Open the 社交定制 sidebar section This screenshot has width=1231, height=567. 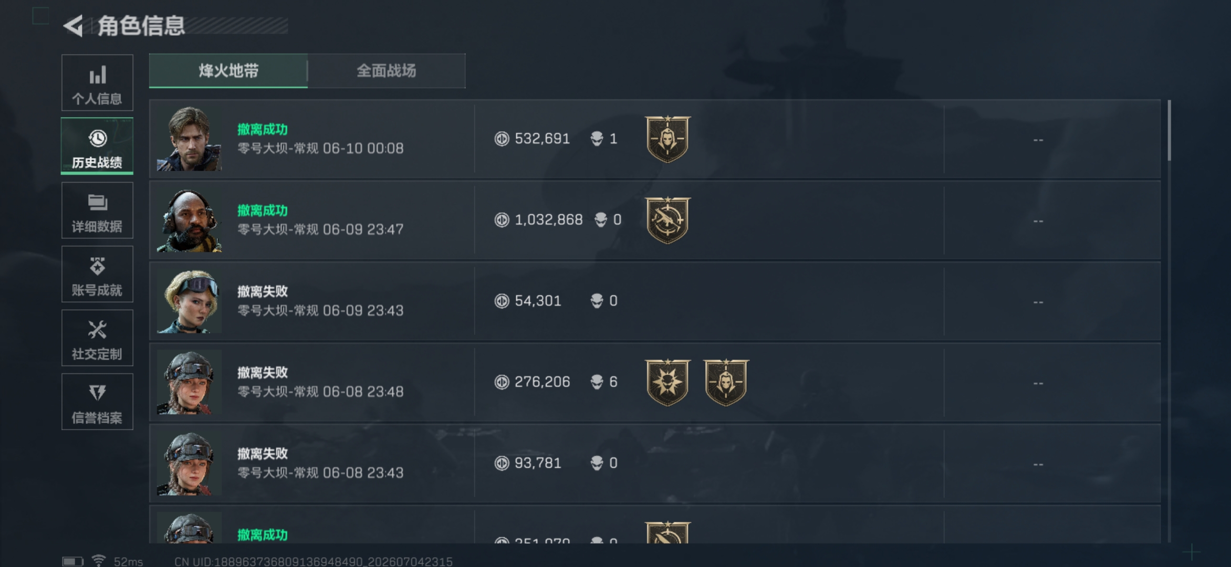97,338
